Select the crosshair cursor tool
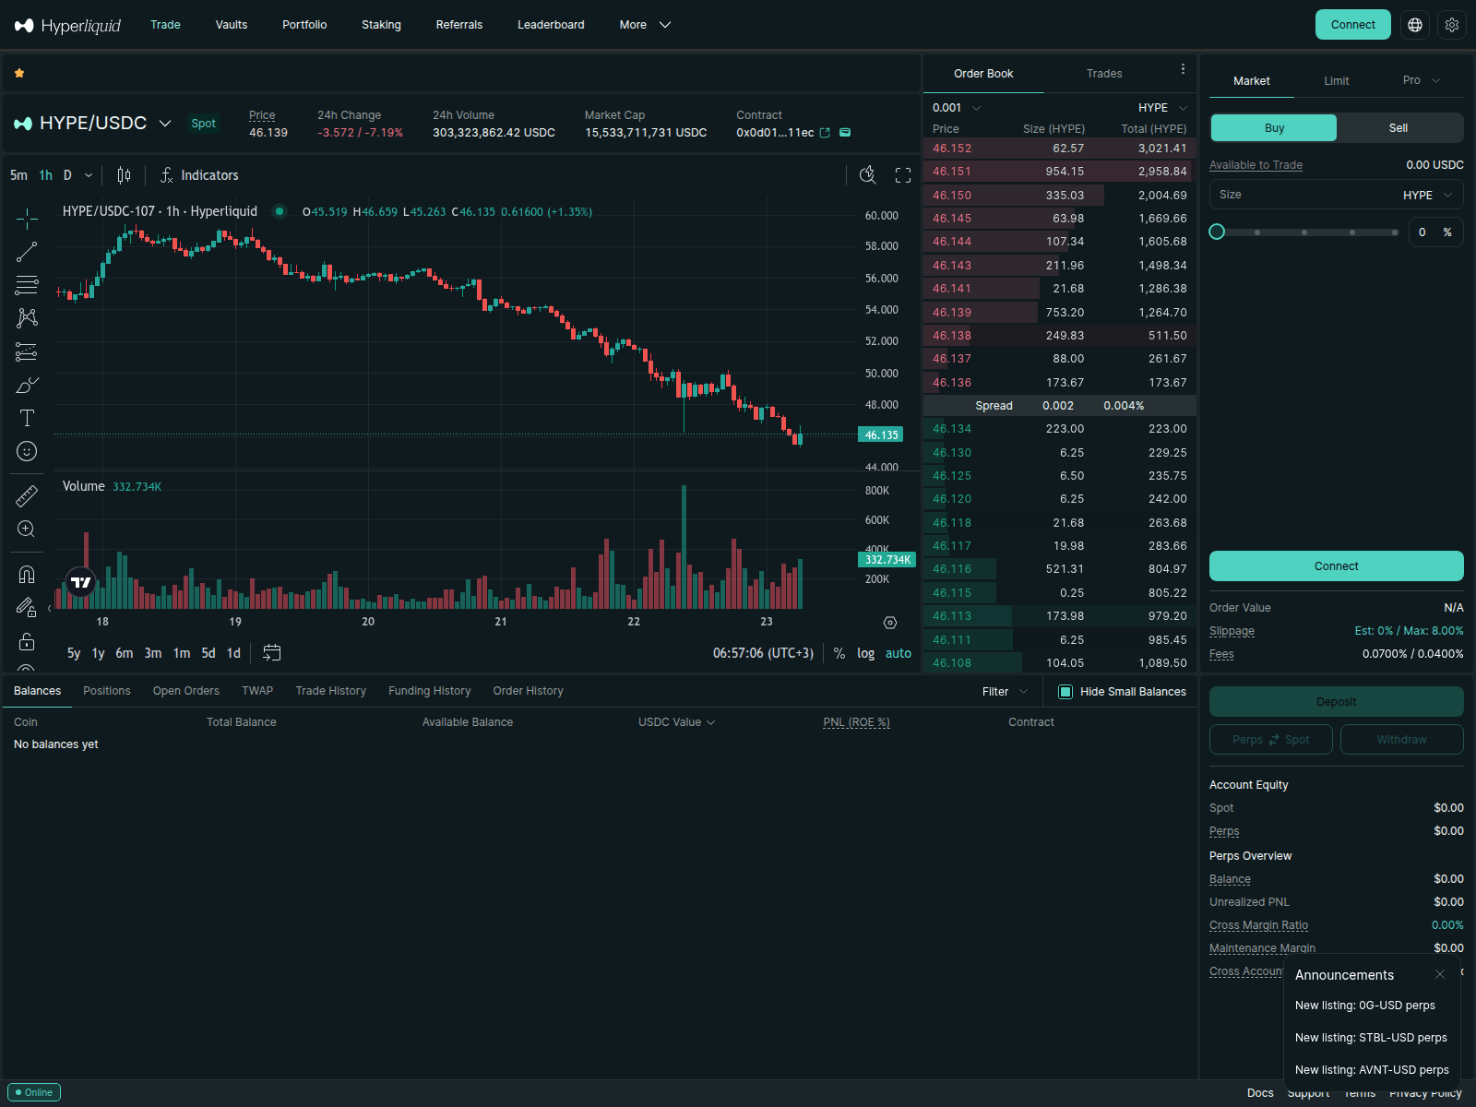Image resolution: width=1476 pixels, height=1107 pixels. [x=27, y=219]
